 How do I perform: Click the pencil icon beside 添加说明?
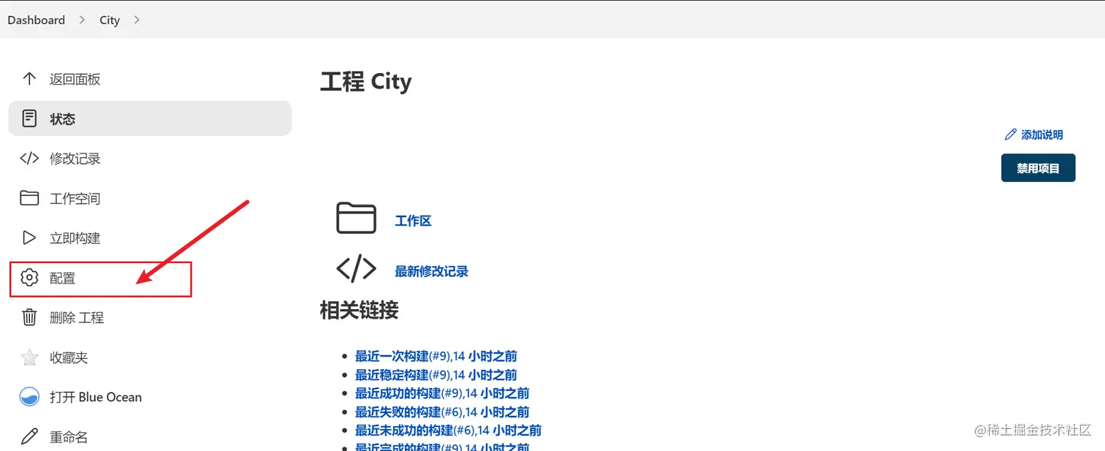[1011, 134]
